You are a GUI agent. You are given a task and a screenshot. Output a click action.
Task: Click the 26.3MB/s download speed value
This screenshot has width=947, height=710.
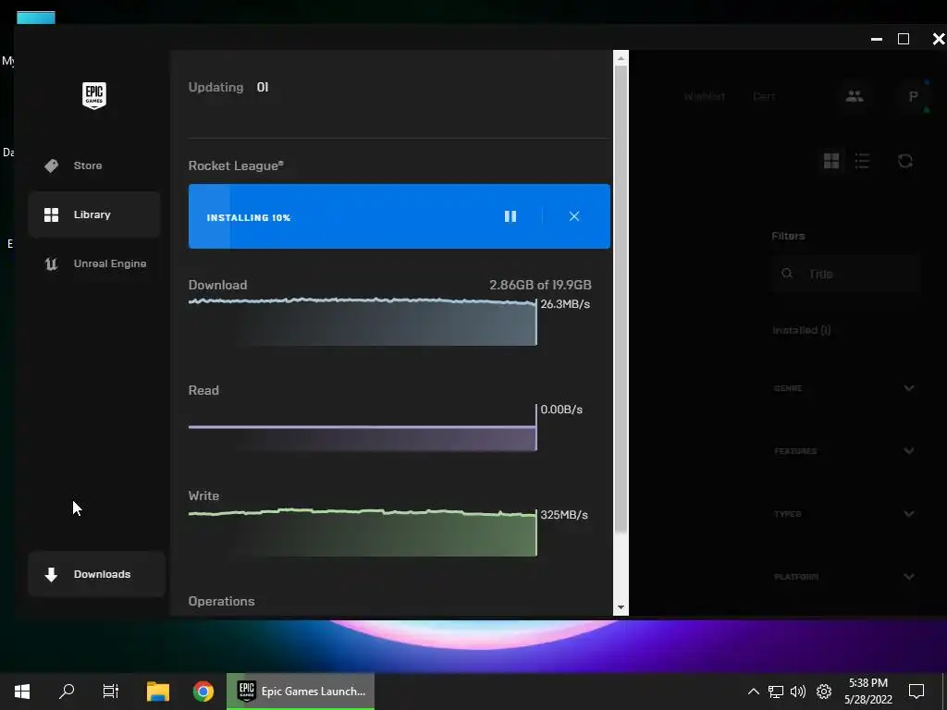tap(565, 303)
